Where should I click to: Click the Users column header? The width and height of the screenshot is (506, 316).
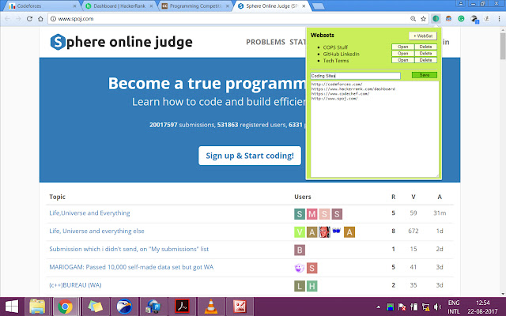pyautogui.click(x=303, y=197)
